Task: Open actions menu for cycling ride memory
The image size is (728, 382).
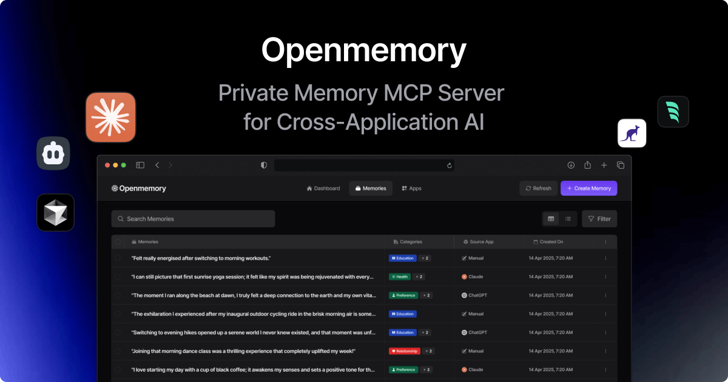Action: (605, 314)
